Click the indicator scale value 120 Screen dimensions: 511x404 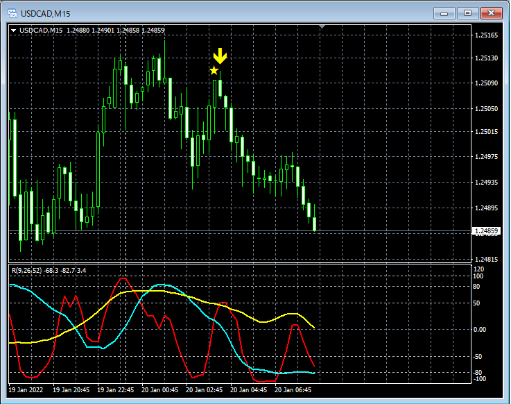pos(478,269)
